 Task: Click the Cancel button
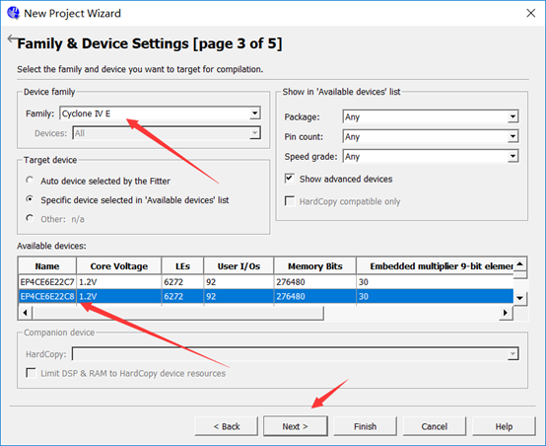point(435,426)
